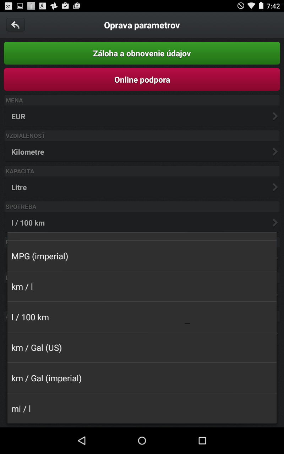The image size is (284, 454).
Task: Tap the pinwheel Photos notification icon
Action: [54, 6]
